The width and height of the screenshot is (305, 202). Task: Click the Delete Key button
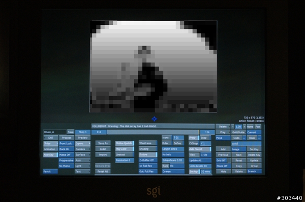click(254, 155)
